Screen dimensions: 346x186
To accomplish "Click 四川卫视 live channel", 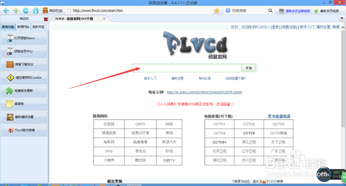I will point(249,160).
